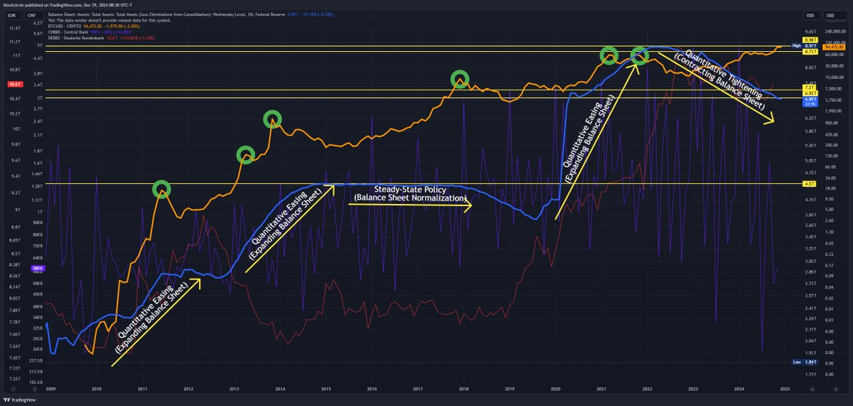
Task: Click the yellow 8.98T price label
Action: pos(809,41)
